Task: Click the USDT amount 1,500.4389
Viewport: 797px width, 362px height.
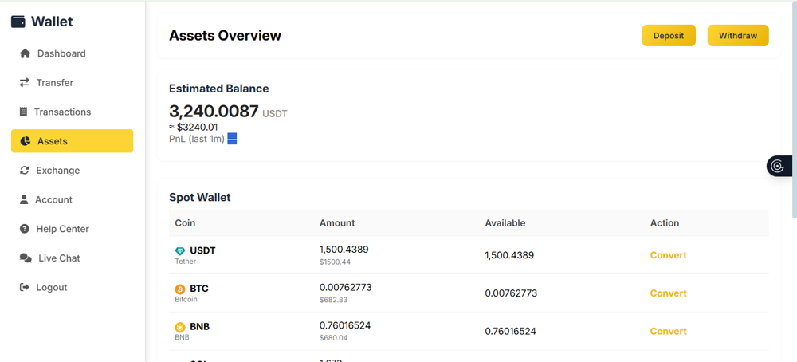Action: tap(344, 250)
